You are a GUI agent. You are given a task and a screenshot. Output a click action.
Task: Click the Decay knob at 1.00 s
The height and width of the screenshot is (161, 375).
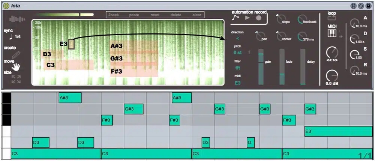coord(354,39)
